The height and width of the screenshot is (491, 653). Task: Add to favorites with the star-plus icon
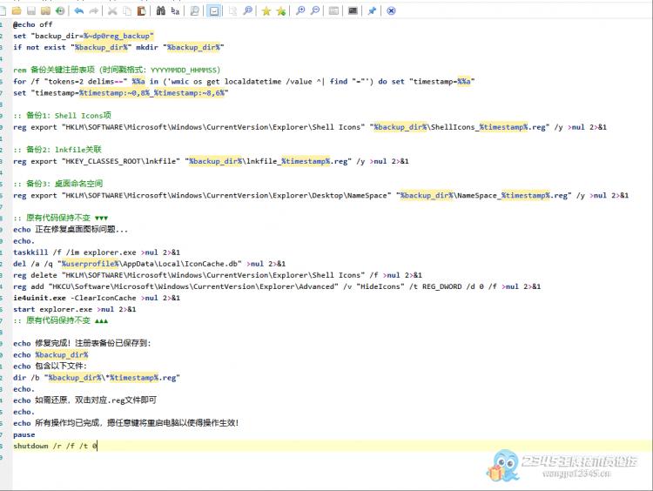(x=281, y=10)
